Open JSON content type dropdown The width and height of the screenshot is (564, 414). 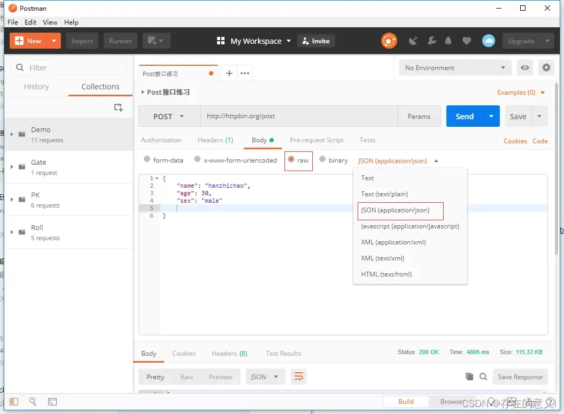coord(398,161)
